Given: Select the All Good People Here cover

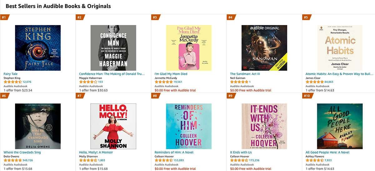Looking at the screenshot, I should (340, 126).
